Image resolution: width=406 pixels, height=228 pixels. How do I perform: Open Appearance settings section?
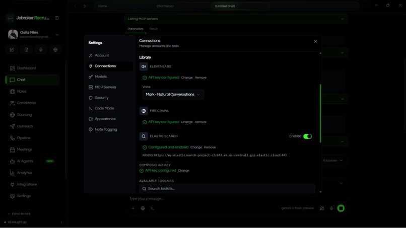point(109,119)
